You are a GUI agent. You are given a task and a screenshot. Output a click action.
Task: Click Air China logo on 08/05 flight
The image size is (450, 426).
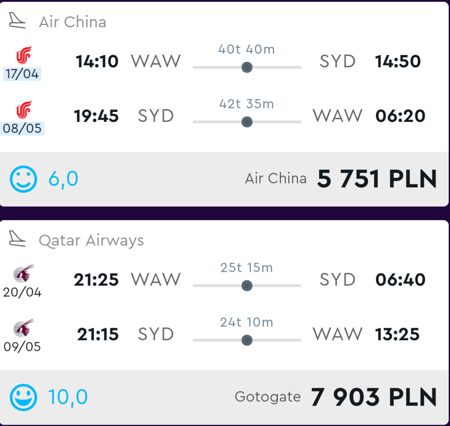click(x=24, y=110)
